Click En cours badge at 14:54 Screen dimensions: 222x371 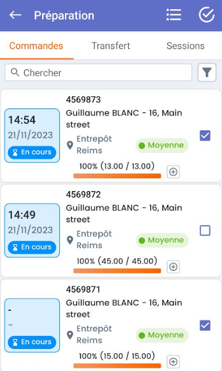point(32,152)
